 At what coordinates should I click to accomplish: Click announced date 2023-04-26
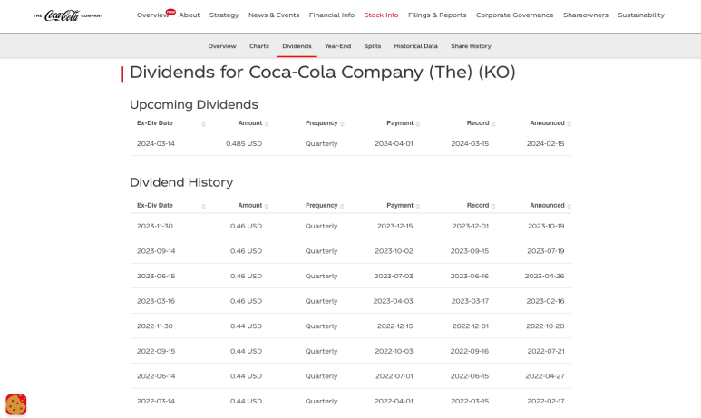pyautogui.click(x=544, y=276)
